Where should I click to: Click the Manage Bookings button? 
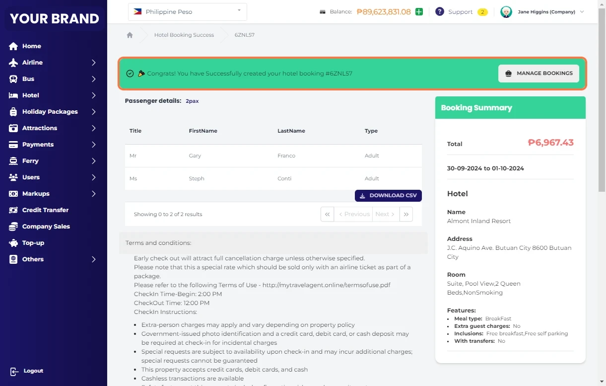click(539, 74)
